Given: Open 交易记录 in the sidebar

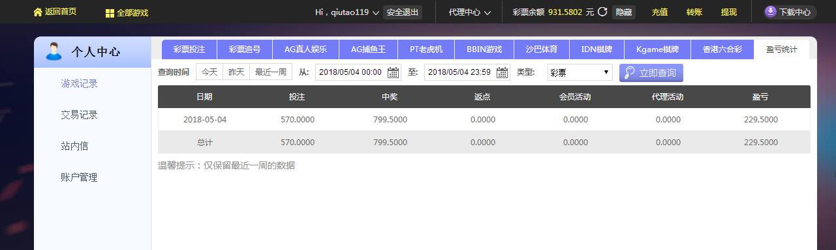Looking at the screenshot, I should [80, 115].
